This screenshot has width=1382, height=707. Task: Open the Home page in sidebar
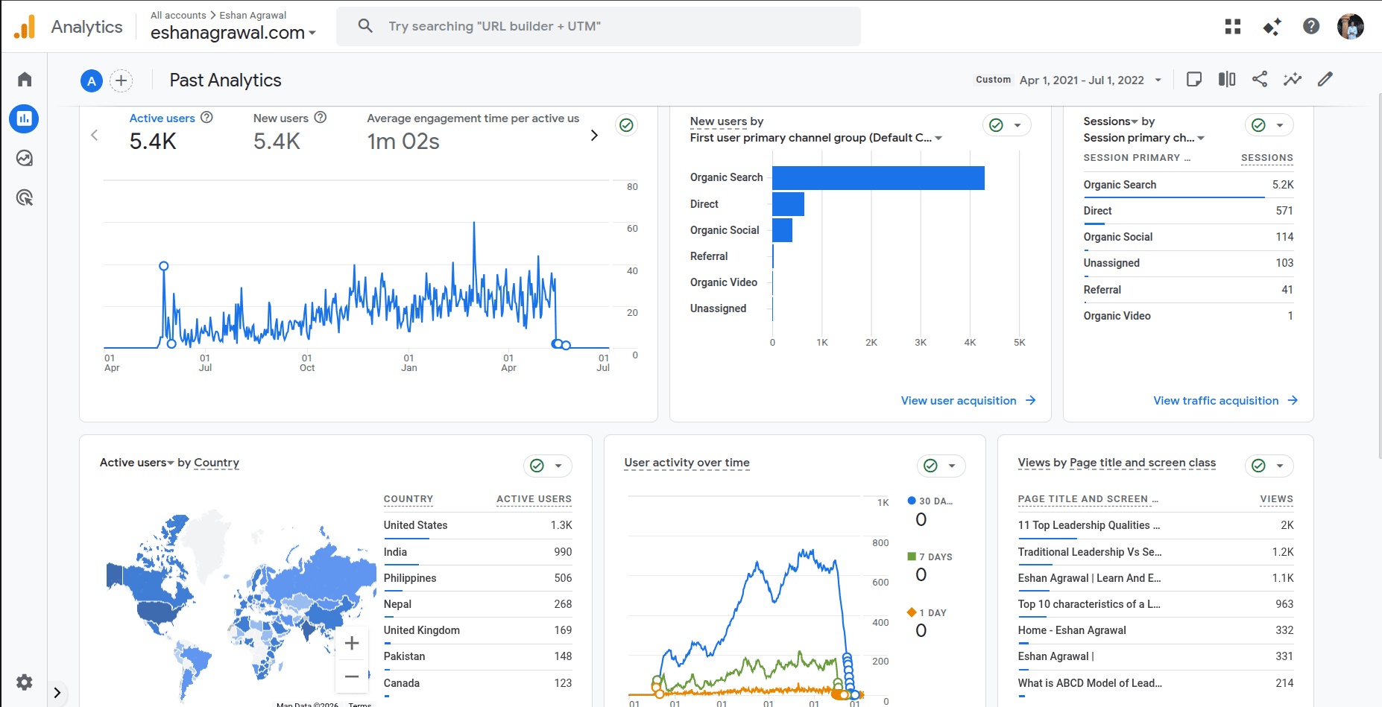pyautogui.click(x=25, y=79)
